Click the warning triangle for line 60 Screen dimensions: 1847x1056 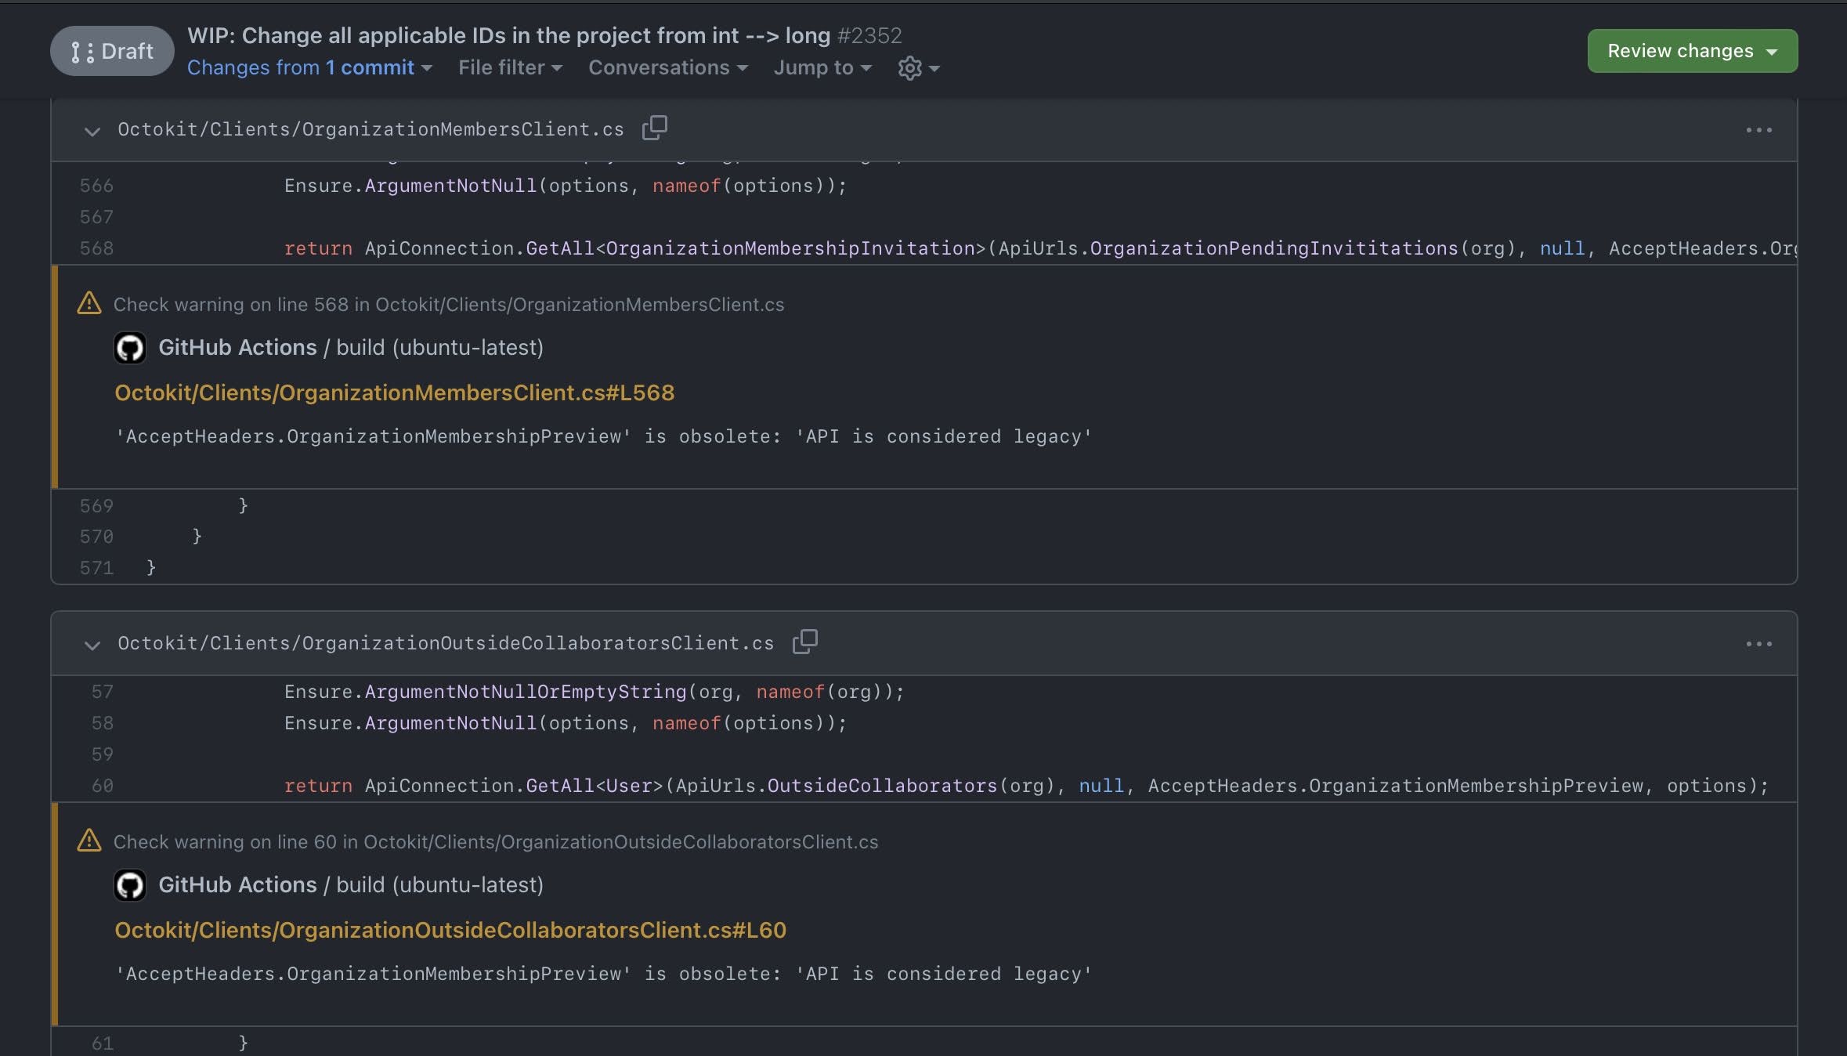89,841
